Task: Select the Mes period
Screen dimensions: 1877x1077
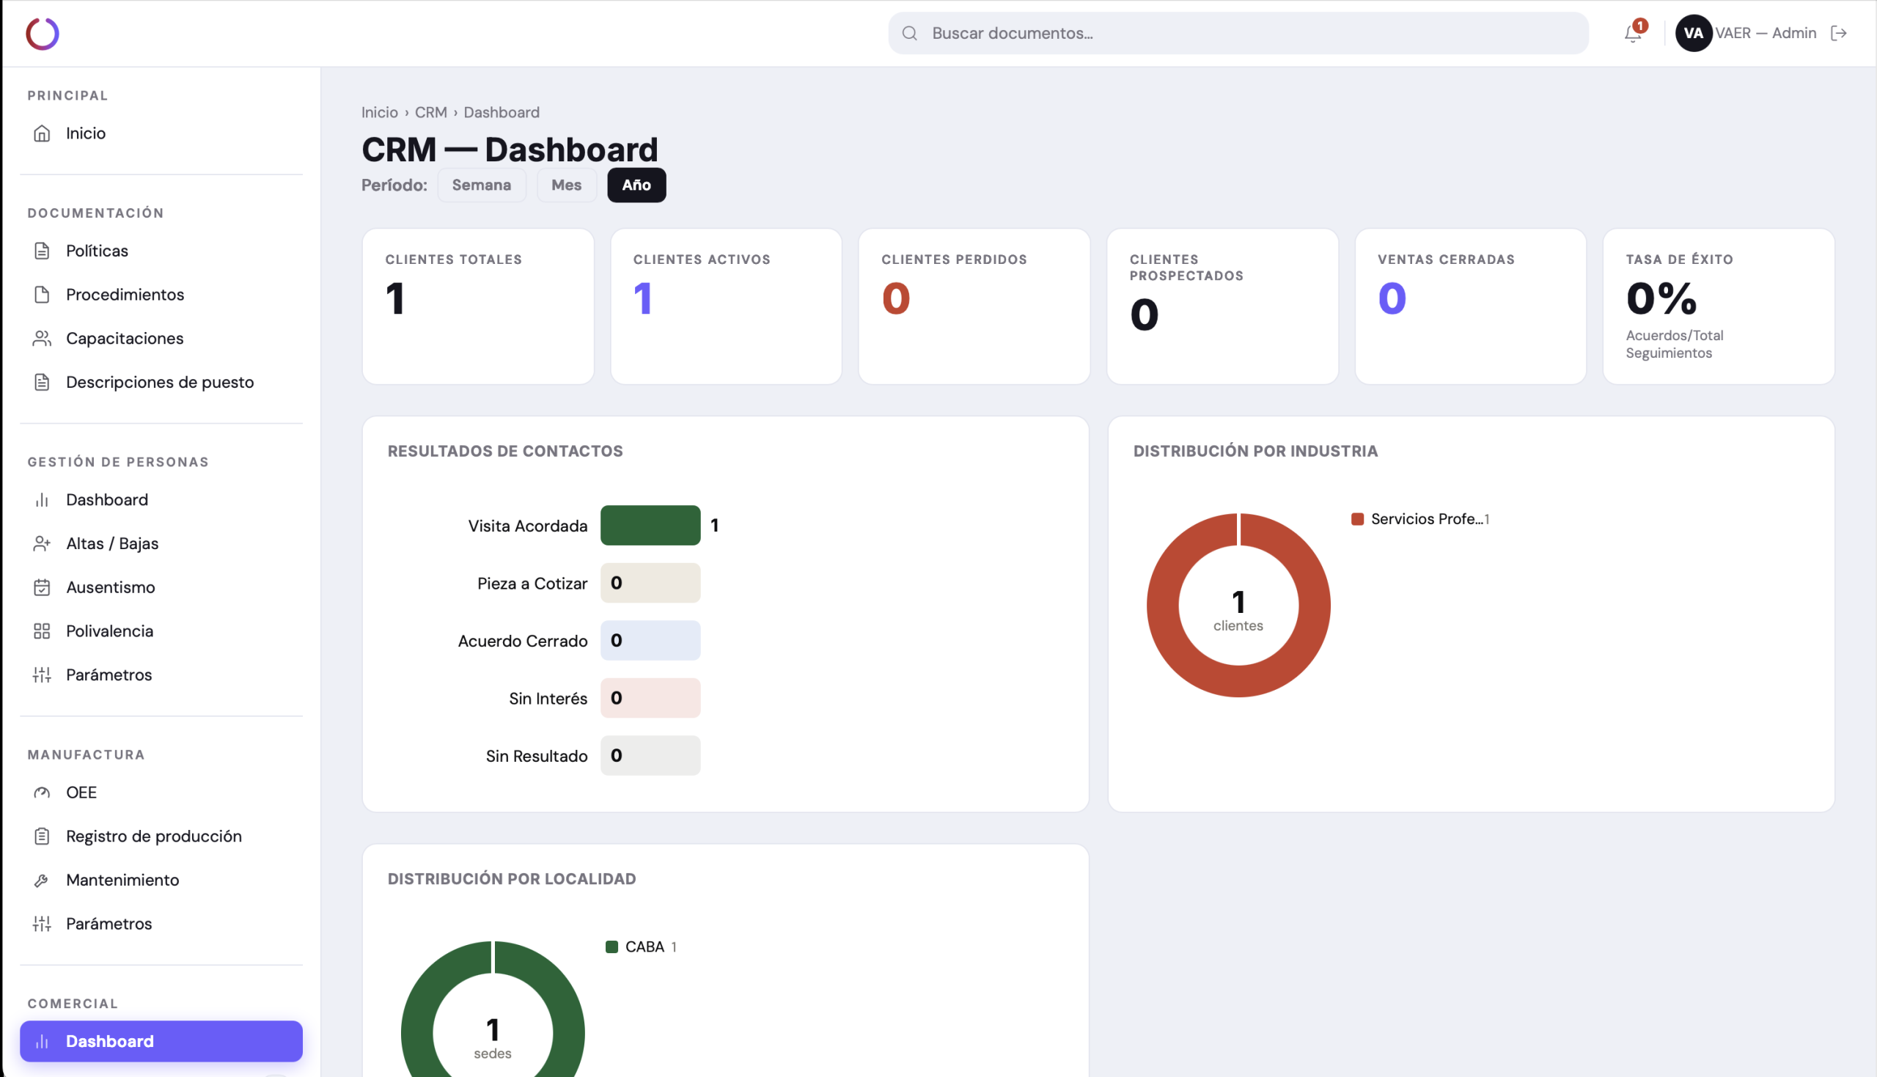Action: click(x=567, y=185)
